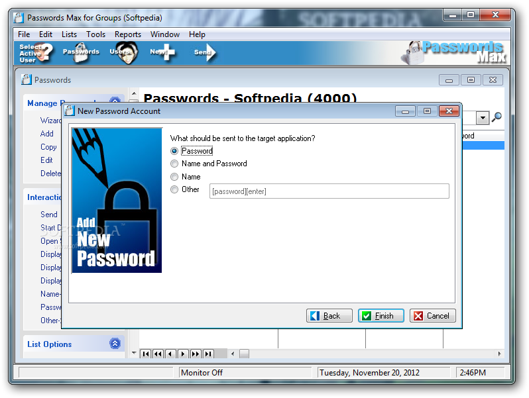Click the New plus toolbar icon
This screenshot has width=529, height=398.
[162, 52]
